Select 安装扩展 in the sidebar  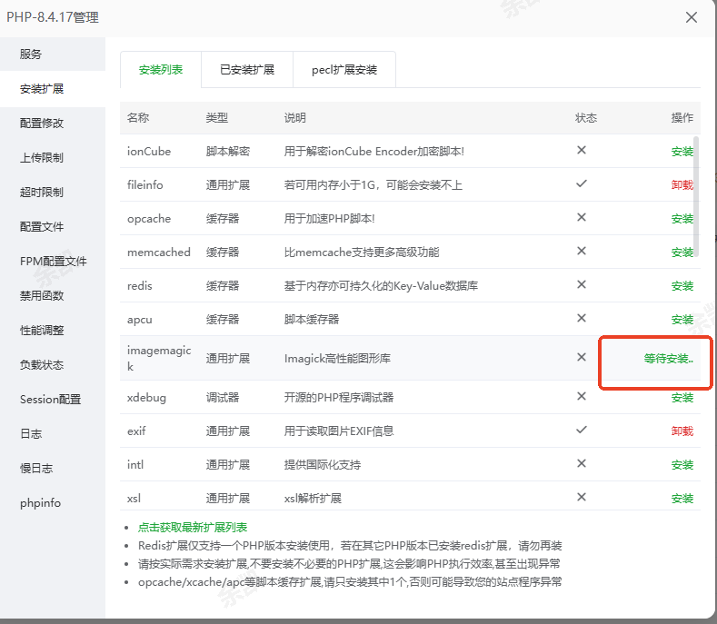tap(53, 89)
